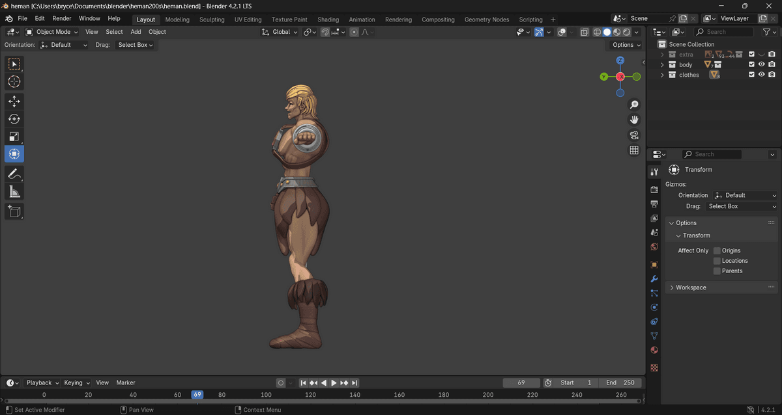The image size is (782, 415).
Task: Select the Move tool in toolbar
Action: click(14, 101)
